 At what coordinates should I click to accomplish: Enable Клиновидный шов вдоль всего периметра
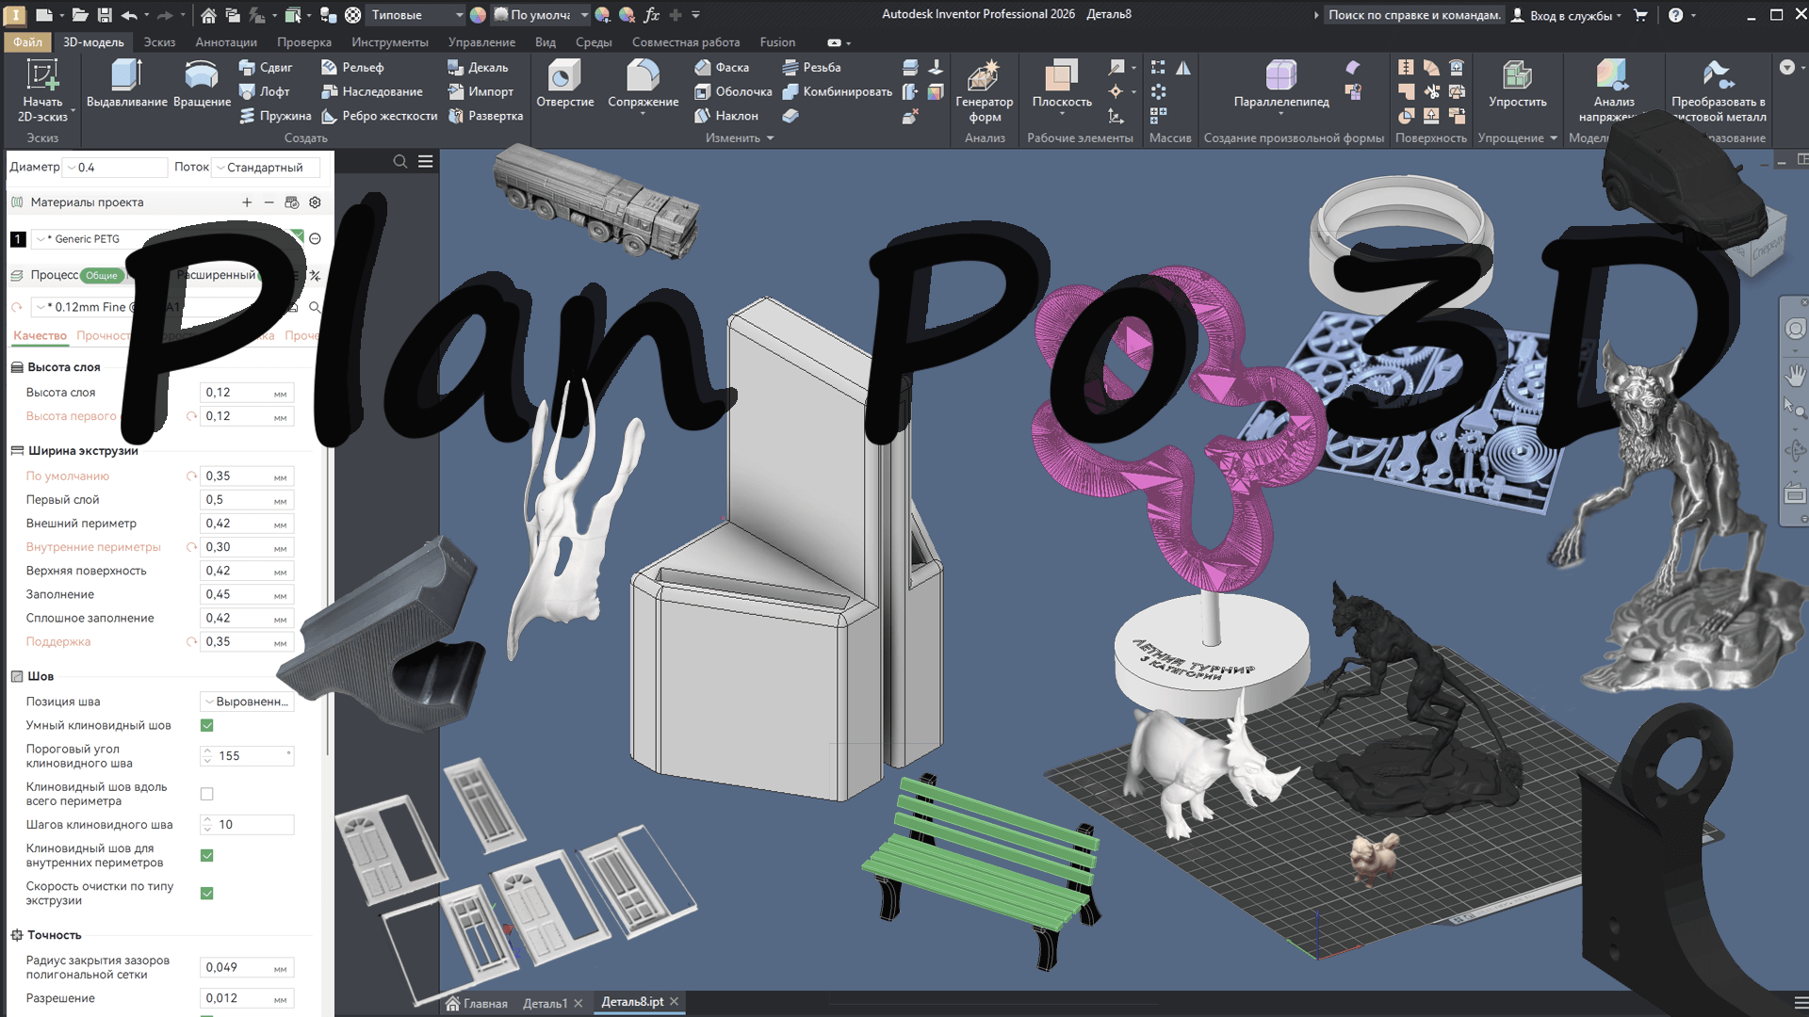[x=207, y=794]
